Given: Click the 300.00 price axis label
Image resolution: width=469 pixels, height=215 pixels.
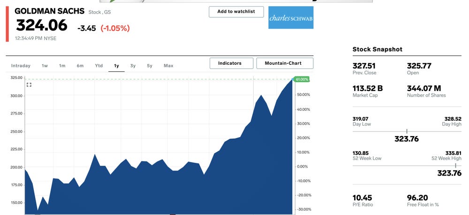Looking at the screenshot, I should click(x=17, y=96).
